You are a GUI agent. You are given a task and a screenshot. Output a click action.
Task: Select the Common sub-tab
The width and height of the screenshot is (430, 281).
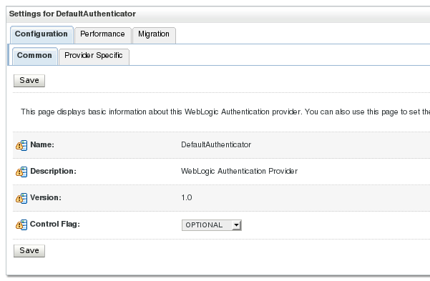pyautogui.click(x=35, y=56)
